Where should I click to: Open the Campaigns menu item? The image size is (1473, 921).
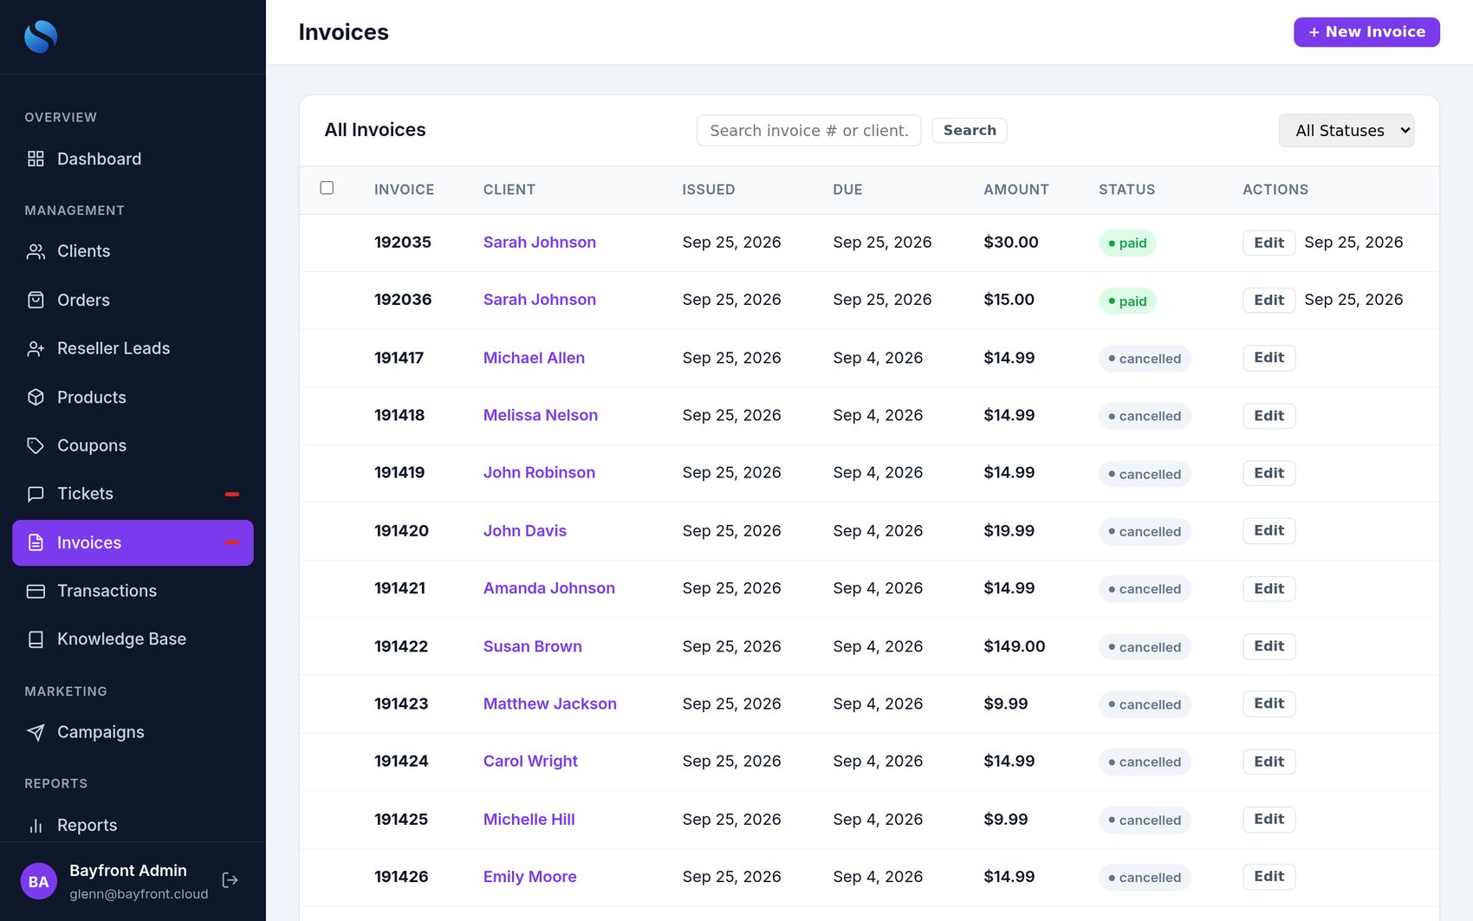pos(133,732)
